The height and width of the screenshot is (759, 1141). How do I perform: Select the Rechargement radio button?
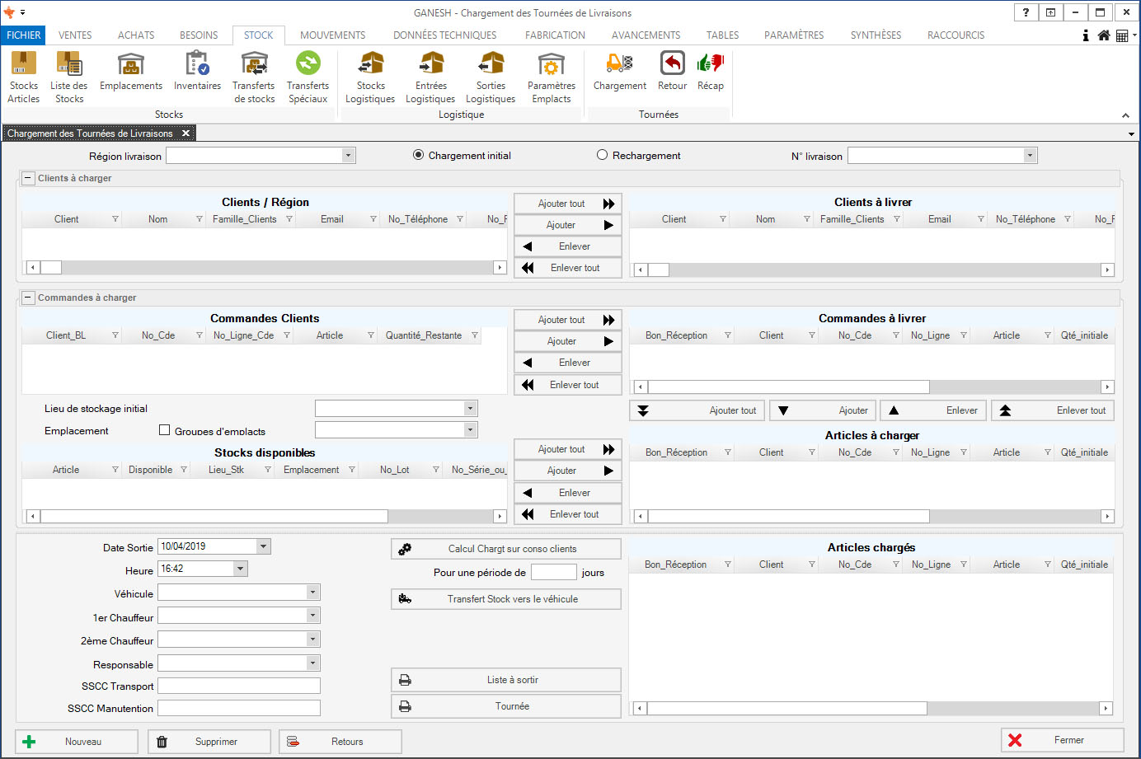[x=602, y=155]
